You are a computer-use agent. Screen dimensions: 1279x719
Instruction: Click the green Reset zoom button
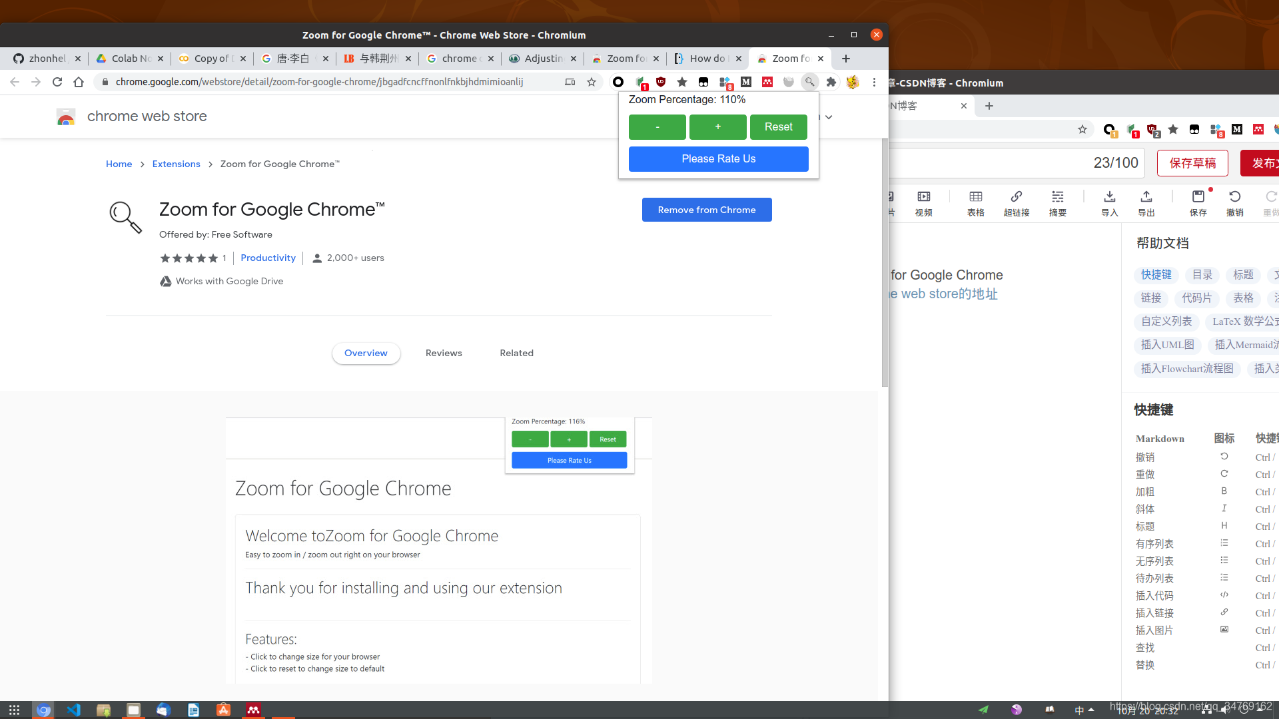point(778,126)
